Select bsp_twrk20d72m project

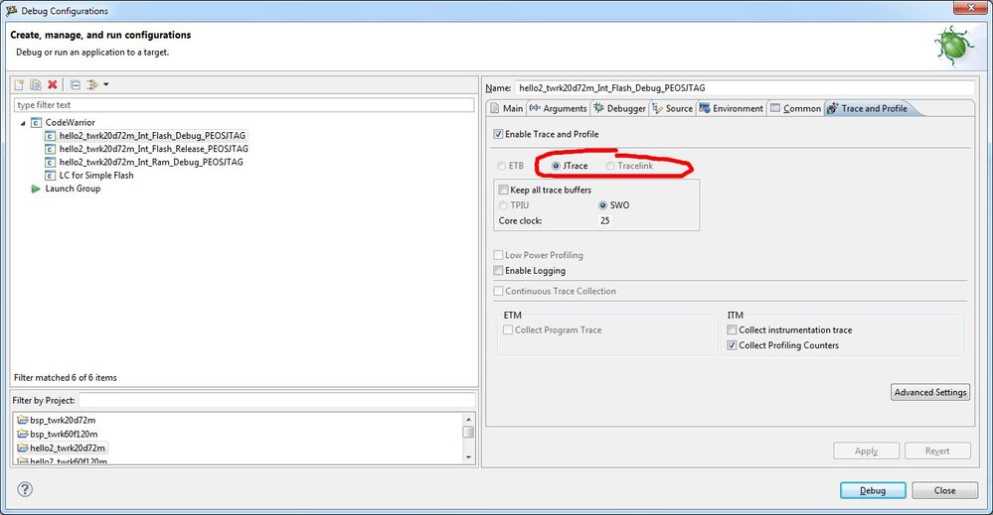[x=63, y=420]
